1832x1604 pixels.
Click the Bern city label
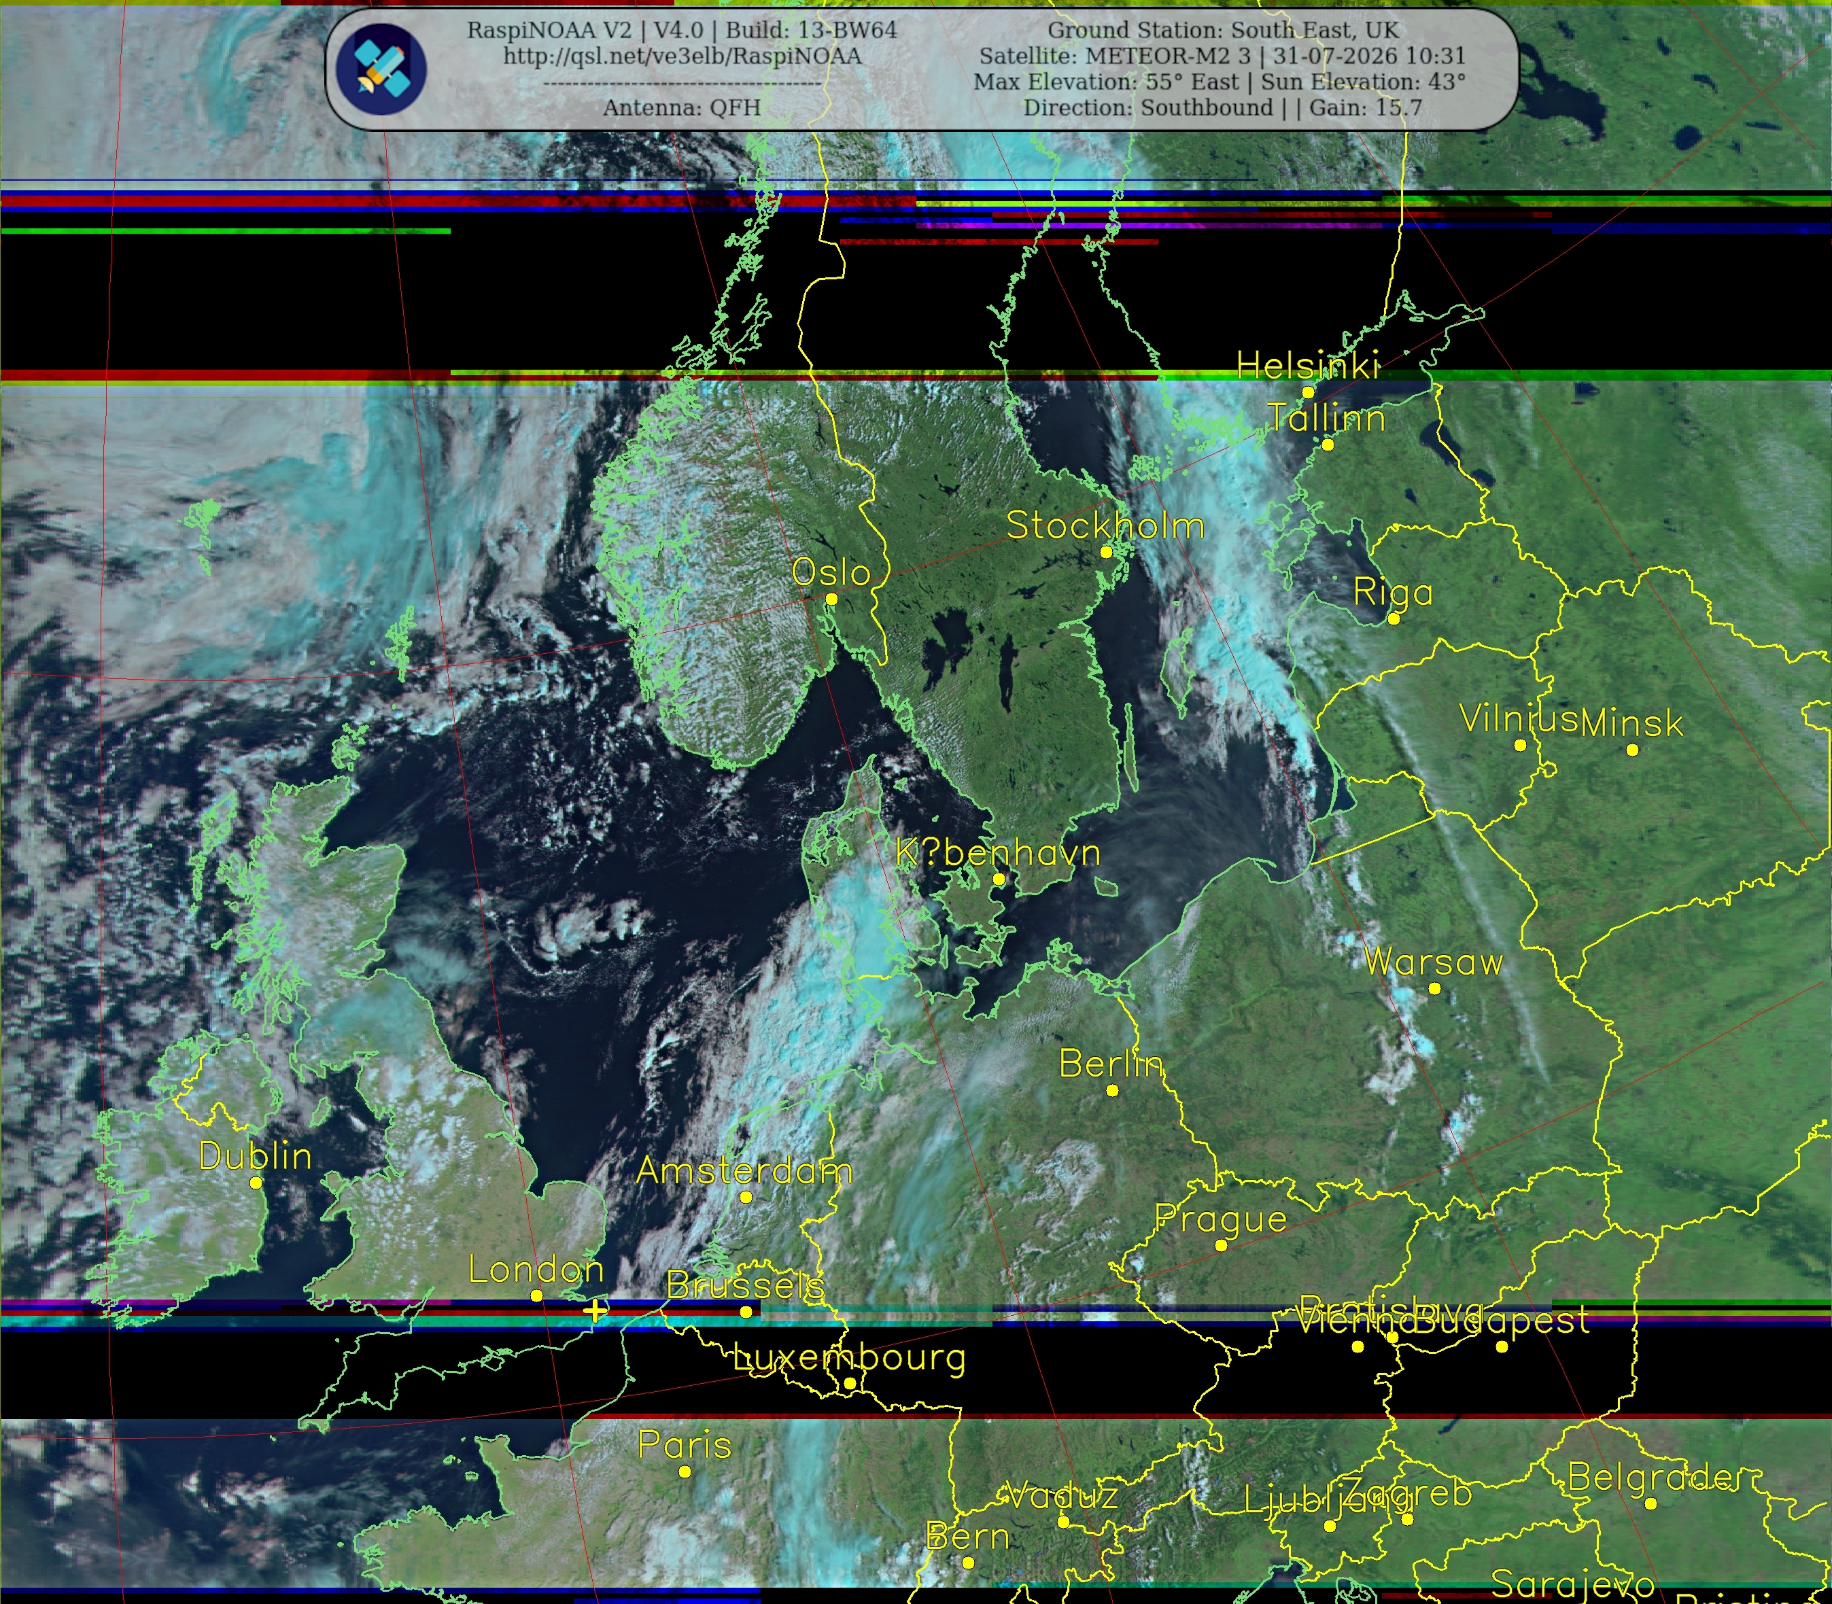(967, 1537)
